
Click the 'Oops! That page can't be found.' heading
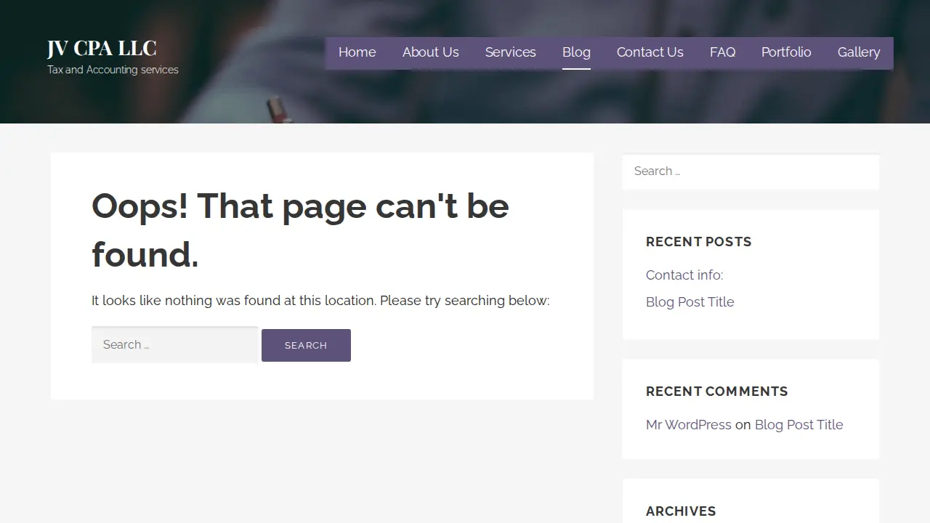click(300, 230)
